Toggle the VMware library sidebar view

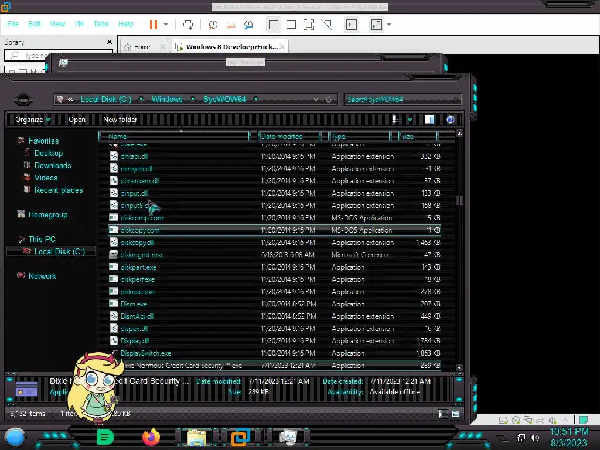pos(274,25)
